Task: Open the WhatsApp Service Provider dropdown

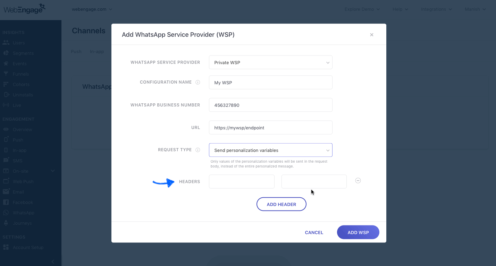Action: (x=270, y=62)
